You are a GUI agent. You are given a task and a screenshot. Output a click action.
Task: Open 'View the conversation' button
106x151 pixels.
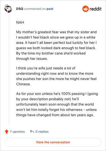[x=53, y=142]
